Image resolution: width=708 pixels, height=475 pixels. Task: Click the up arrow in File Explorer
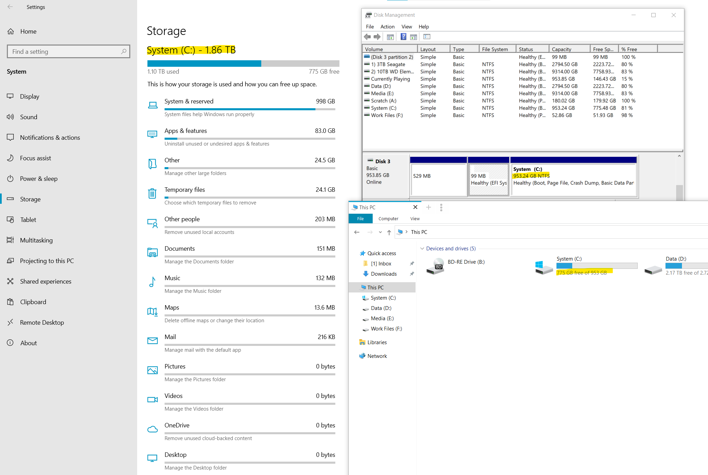click(389, 232)
